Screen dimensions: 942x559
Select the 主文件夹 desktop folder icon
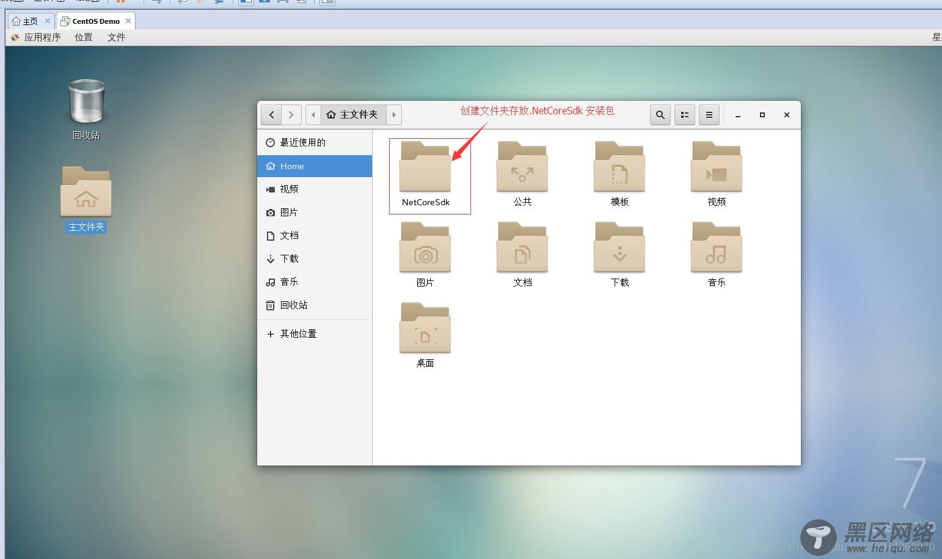86,199
